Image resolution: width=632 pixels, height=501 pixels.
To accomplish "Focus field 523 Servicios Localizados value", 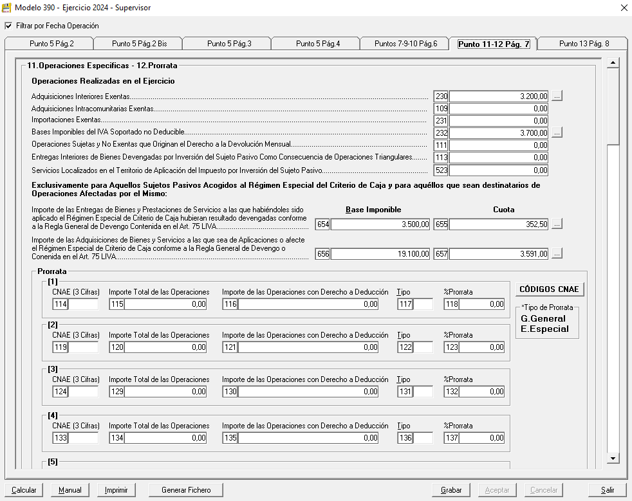I will [x=499, y=170].
